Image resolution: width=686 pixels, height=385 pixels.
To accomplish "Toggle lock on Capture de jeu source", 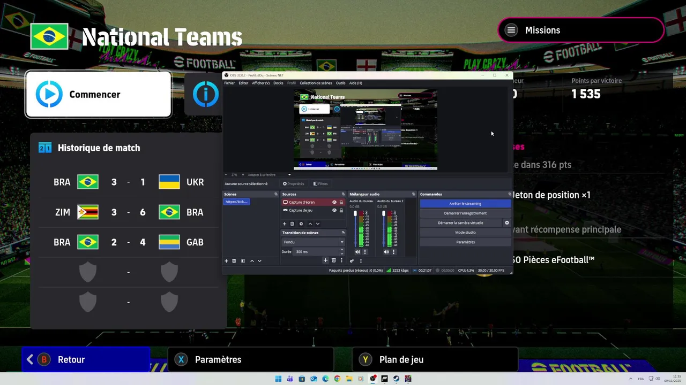I will (341, 210).
